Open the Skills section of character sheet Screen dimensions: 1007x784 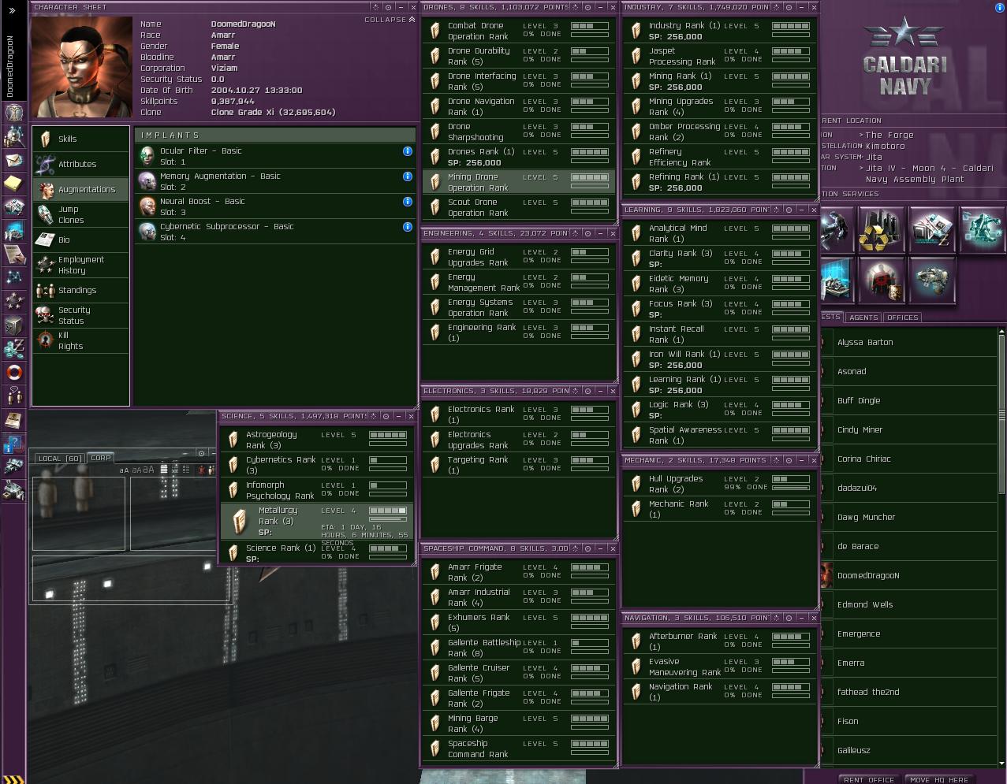pos(80,139)
